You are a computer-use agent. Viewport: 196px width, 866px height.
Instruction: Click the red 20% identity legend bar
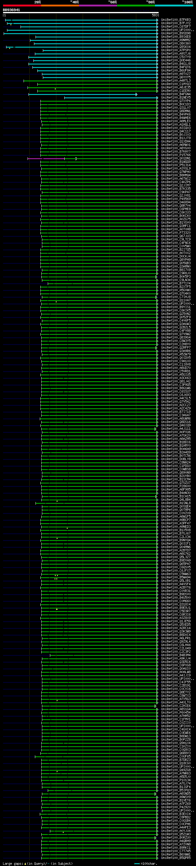point(22,6)
